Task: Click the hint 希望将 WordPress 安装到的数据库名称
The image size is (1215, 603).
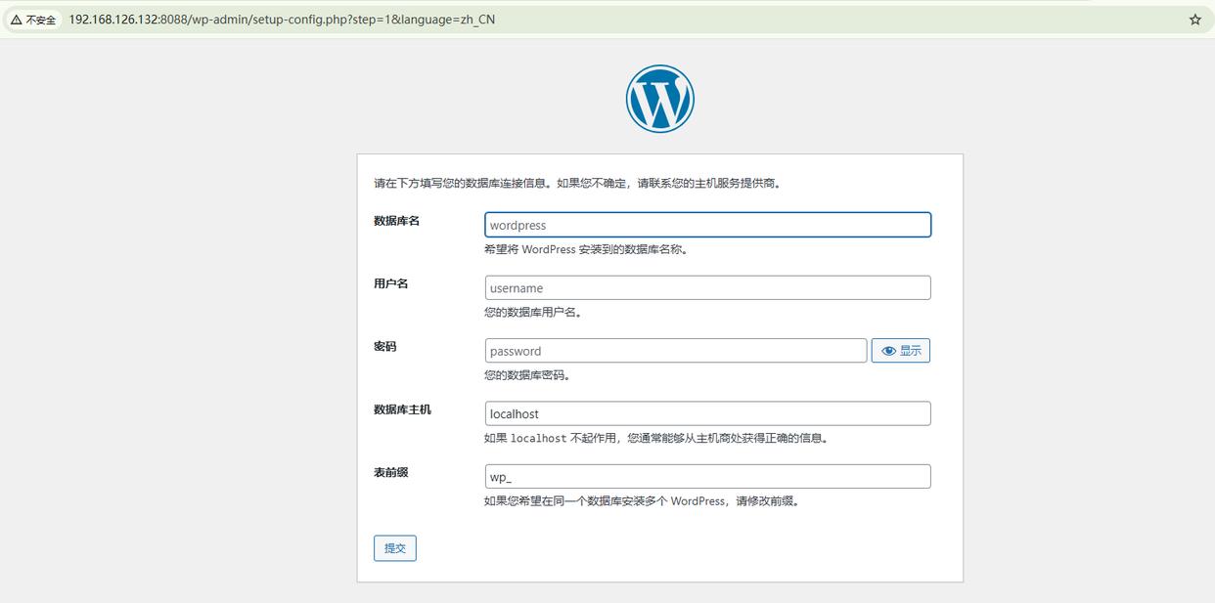Action: pyautogui.click(x=587, y=249)
